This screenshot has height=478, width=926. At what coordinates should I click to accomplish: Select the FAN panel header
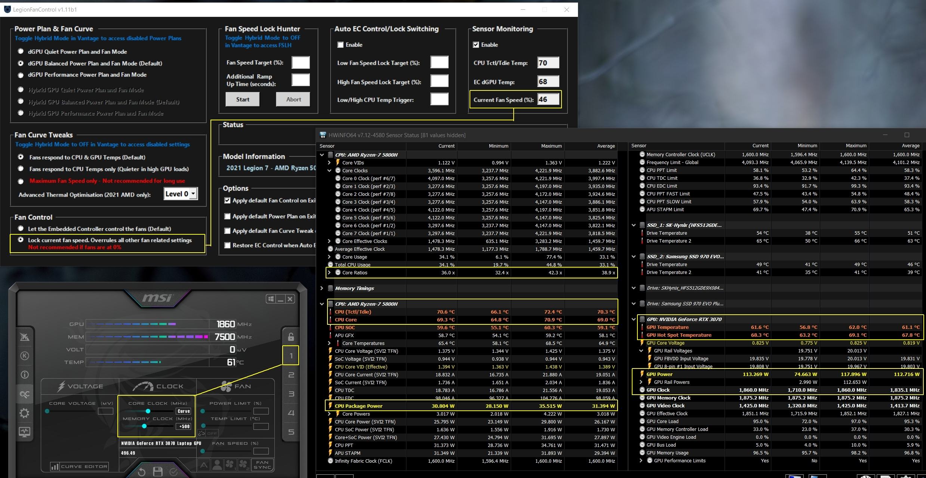coord(236,386)
